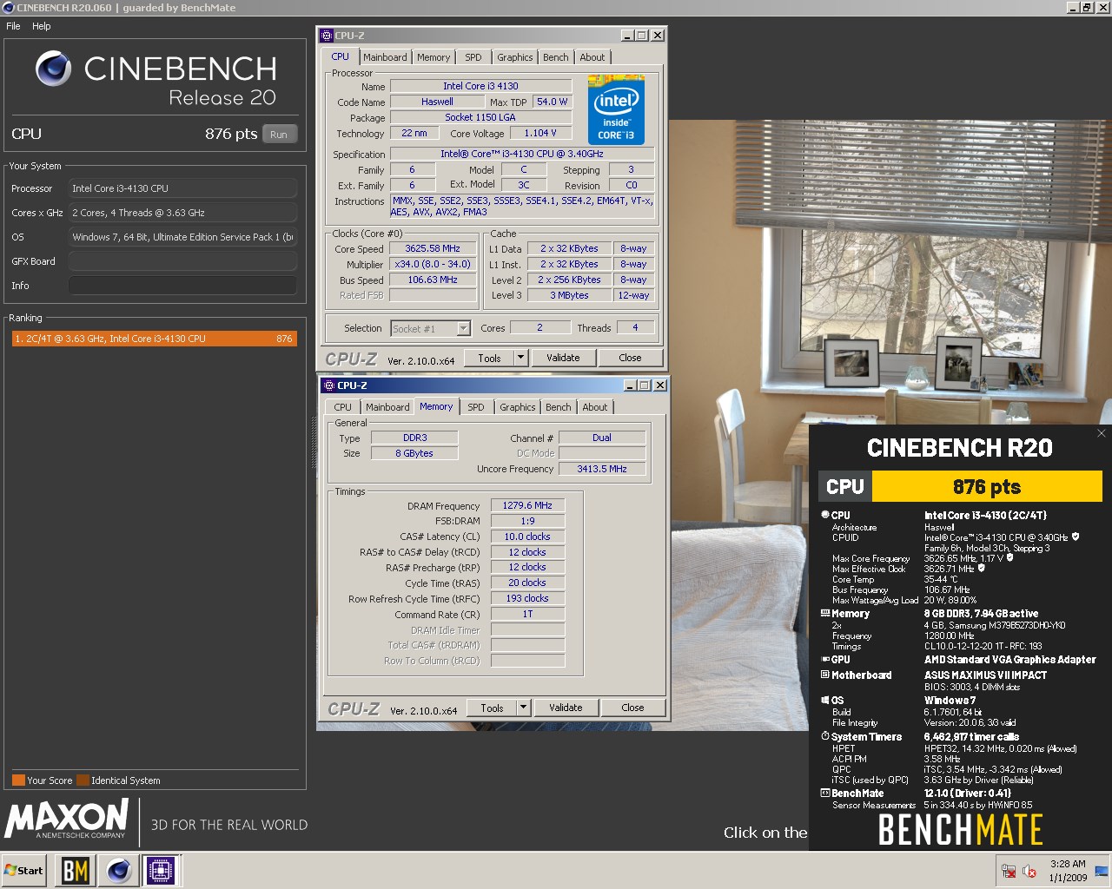Screen dimensions: 1112x889
Task: Open the About tab in the CPU-Z processor window
Action: tap(592, 57)
